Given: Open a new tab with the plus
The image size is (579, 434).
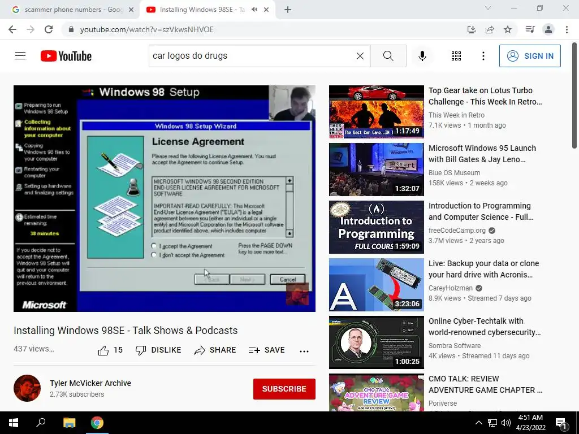Looking at the screenshot, I should [288, 10].
